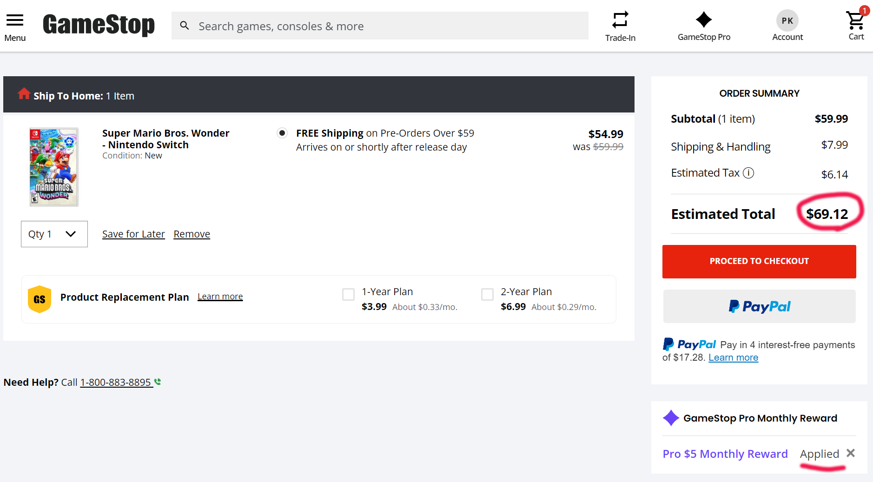
Task: Click the Trade-In label text
Action: coord(620,38)
